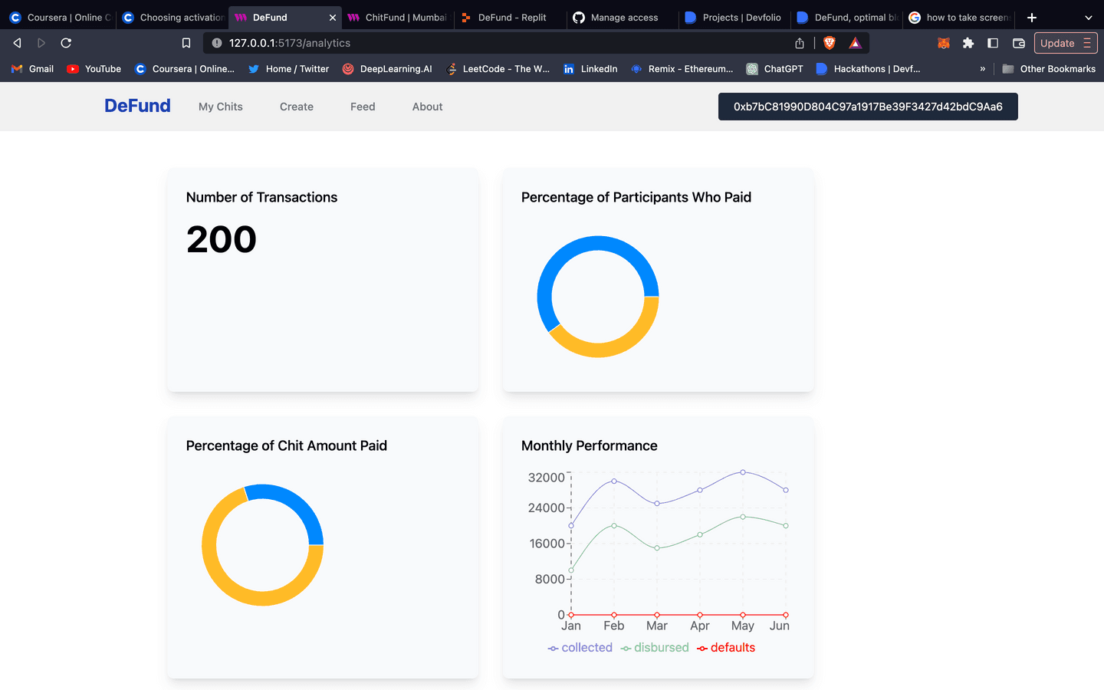Image resolution: width=1104 pixels, height=690 pixels.
Task: Toggle the defaults series in the legend
Action: tap(726, 648)
